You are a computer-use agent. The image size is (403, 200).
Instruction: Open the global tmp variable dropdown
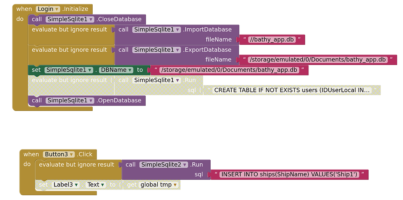point(158,184)
